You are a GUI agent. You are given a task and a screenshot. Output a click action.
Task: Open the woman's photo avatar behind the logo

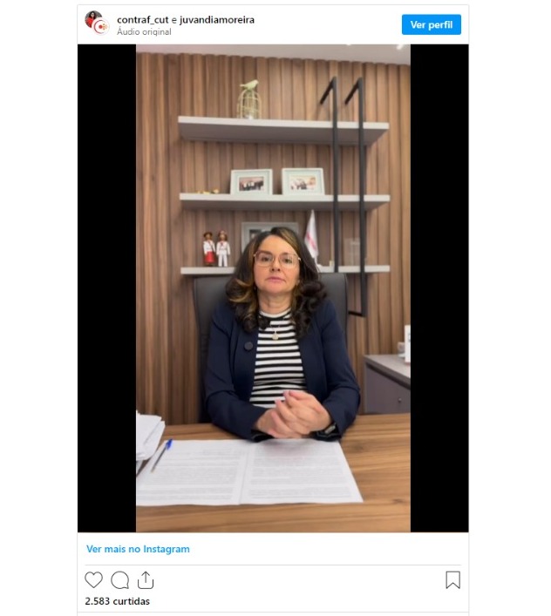(x=92, y=18)
